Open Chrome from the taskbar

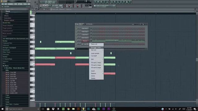click(x=68, y=109)
